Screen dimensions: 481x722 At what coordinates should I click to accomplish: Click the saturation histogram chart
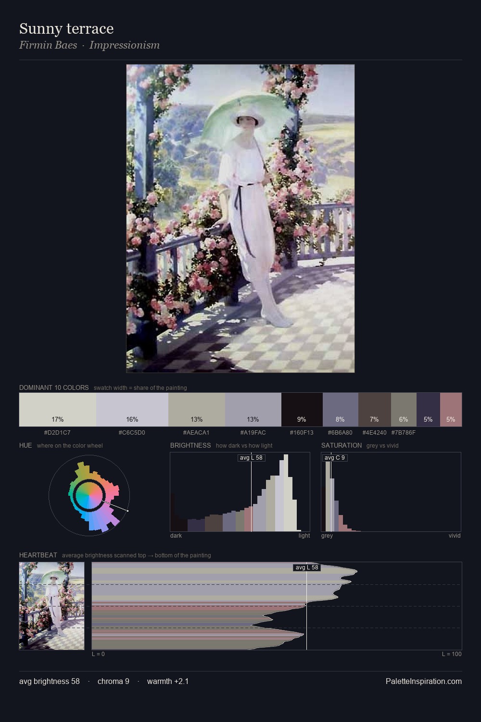point(391,492)
